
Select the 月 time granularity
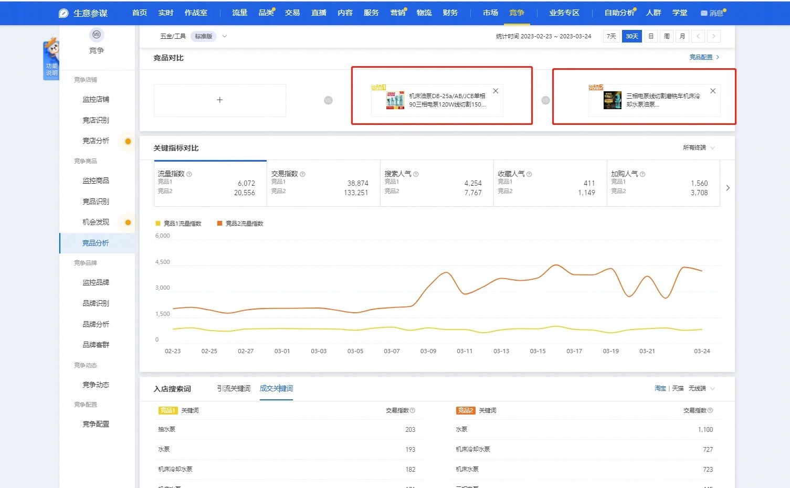click(682, 36)
